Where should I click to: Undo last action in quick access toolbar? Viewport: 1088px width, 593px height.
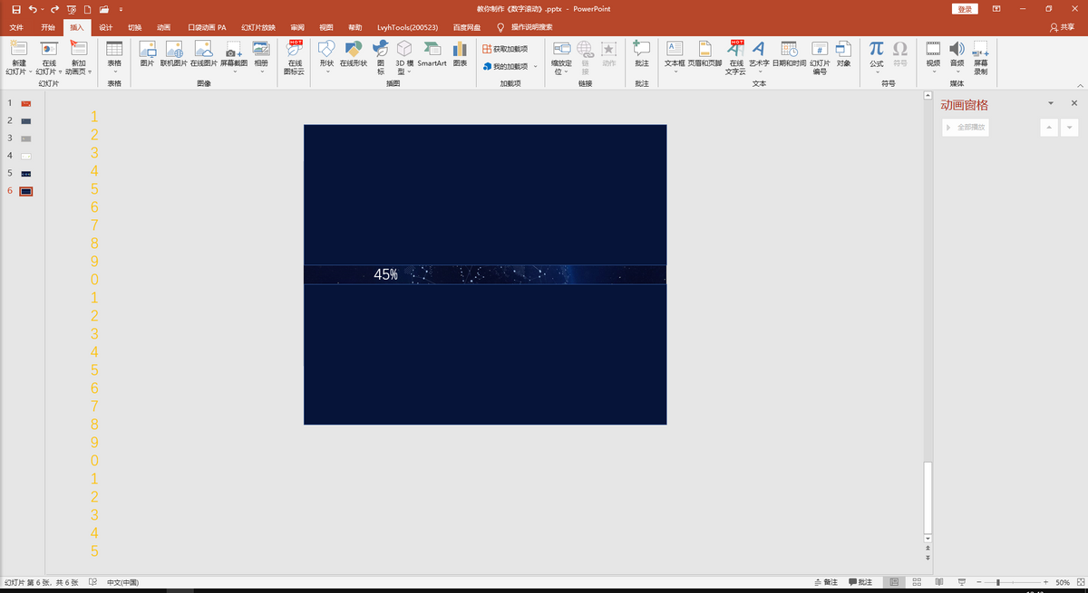coord(33,9)
